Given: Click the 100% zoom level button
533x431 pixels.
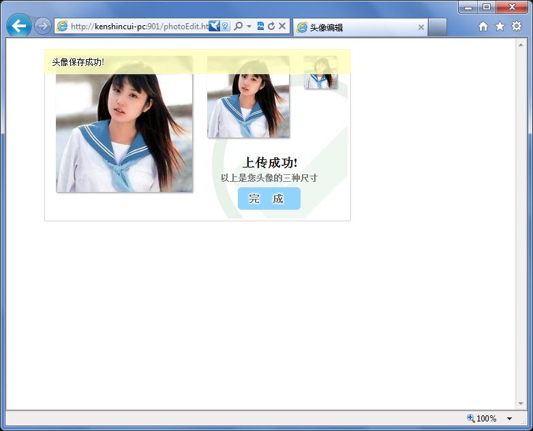Looking at the screenshot, I should pos(482,419).
